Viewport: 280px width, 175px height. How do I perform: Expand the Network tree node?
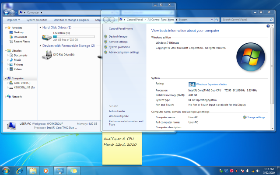tap(6, 97)
